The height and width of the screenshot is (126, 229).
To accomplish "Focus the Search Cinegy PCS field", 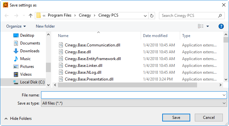I will (192, 16).
